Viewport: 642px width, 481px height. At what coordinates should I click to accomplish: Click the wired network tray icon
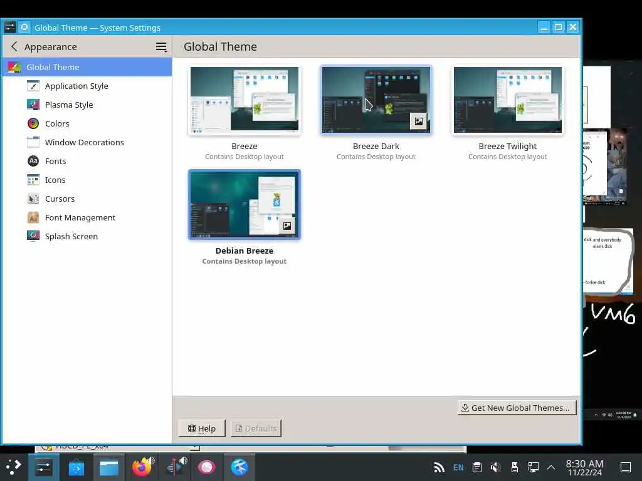(x=533, y=467)
